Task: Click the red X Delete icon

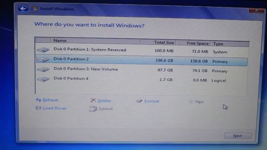Action: pos(93,100)
